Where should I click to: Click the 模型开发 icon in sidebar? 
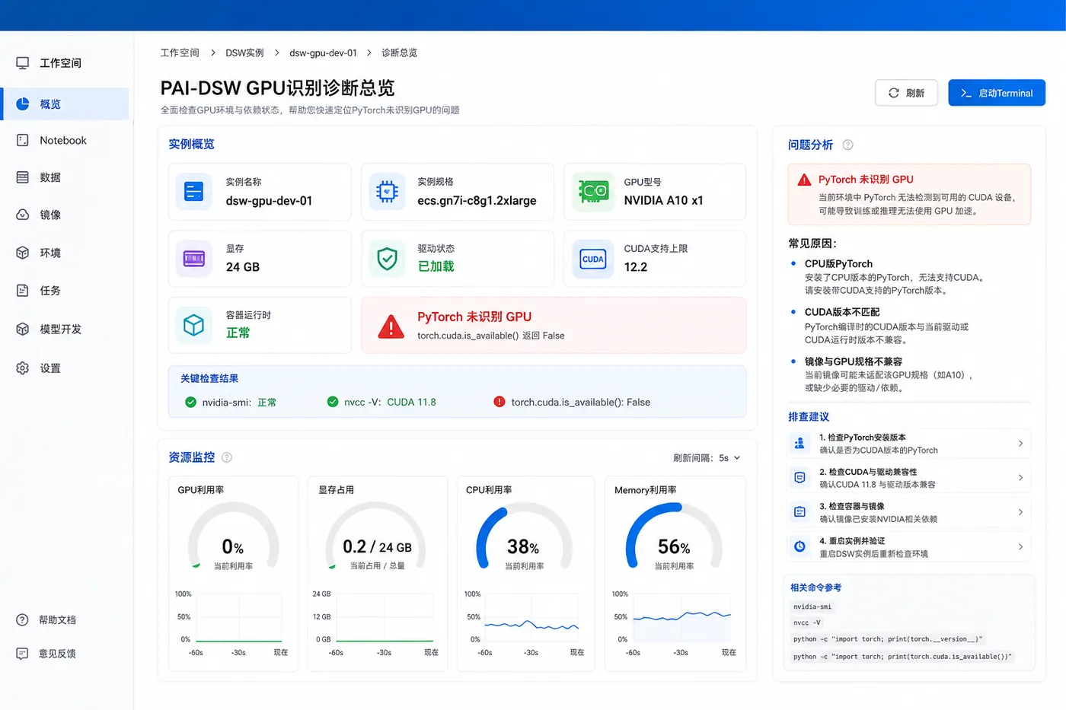point(23,329)
